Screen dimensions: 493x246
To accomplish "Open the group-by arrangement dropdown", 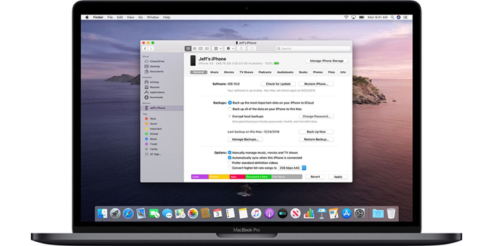I will [218, 49].
